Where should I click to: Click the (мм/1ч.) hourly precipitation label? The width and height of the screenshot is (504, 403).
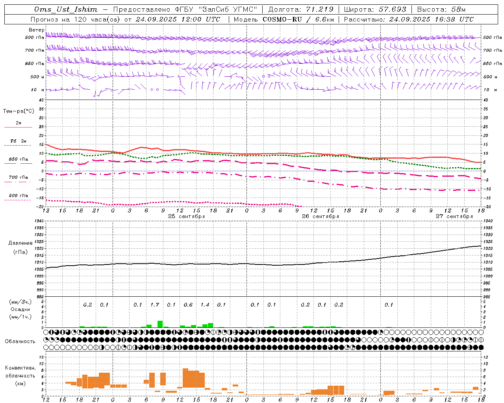[x=20, y=317]
